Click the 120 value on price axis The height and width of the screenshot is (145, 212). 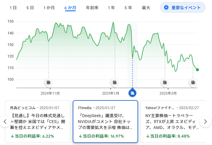tap(11, 56)
